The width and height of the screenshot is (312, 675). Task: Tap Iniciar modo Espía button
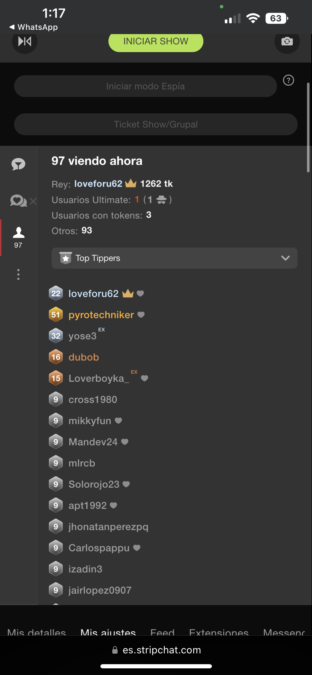pyautogui.click(x=145, y=86)
